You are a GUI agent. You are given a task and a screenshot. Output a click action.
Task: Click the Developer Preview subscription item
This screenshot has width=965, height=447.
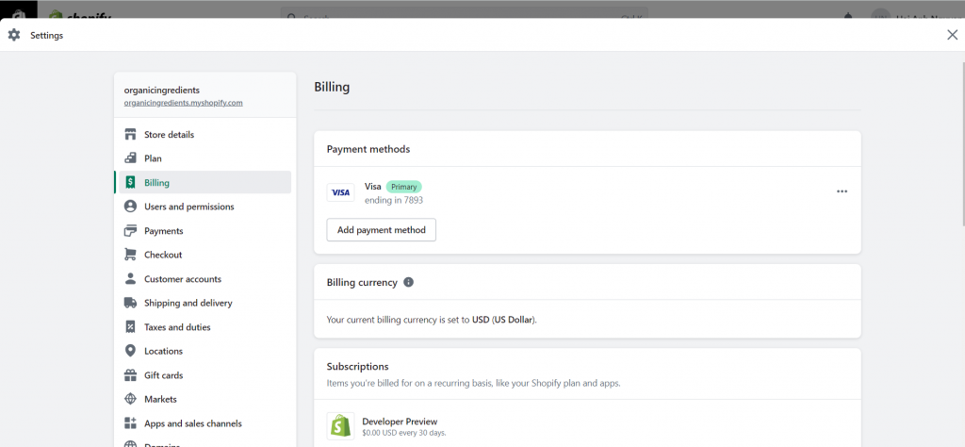pos(399,422)
